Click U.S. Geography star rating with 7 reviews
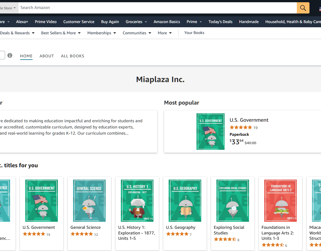 (179, 234)
